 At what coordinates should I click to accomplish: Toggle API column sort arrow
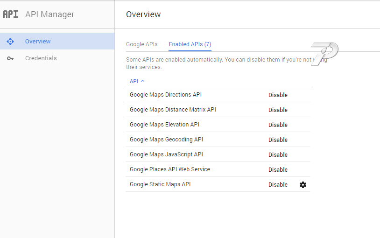tap(143, 81)
